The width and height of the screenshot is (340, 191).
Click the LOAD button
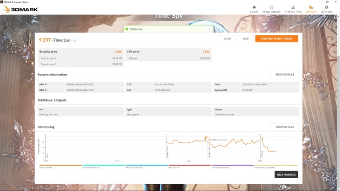tap(227, 39)
